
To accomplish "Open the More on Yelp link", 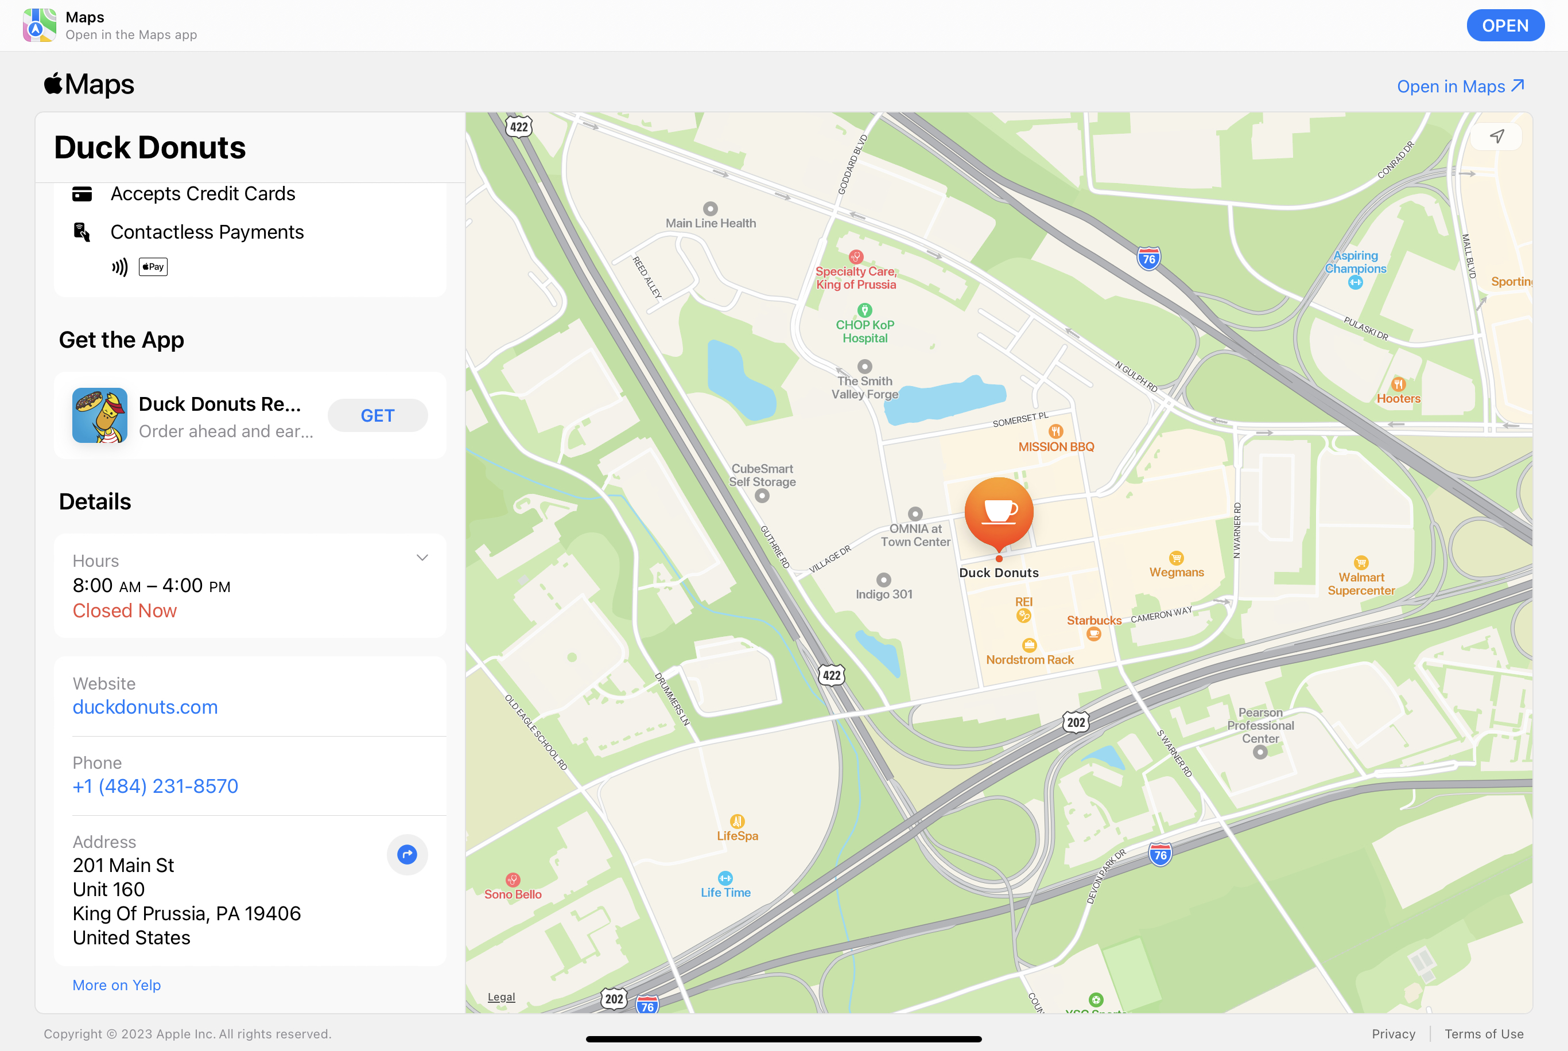I will [117, 986].
